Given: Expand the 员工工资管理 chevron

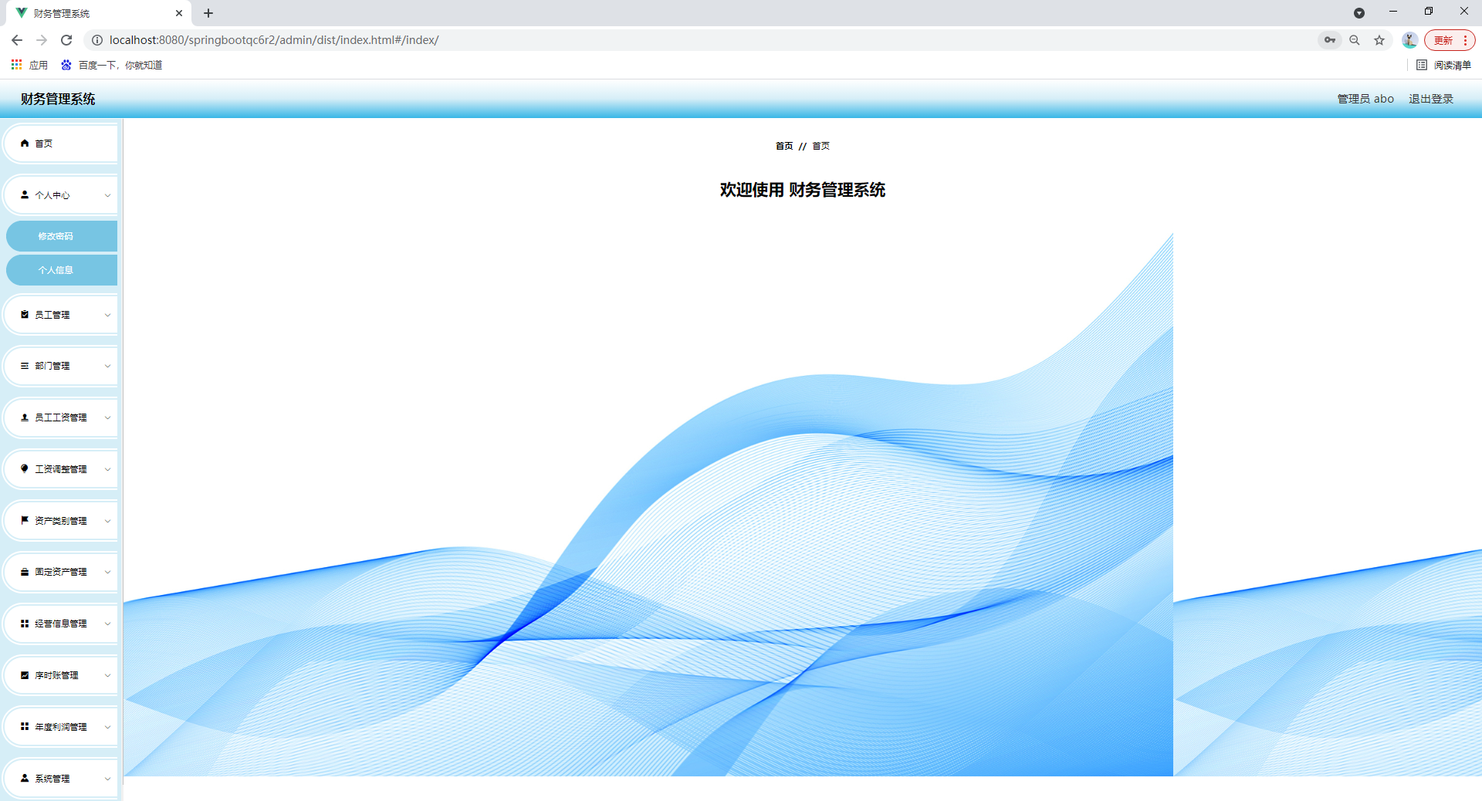Looking at the screenshot, I should (x=107, y=417).
